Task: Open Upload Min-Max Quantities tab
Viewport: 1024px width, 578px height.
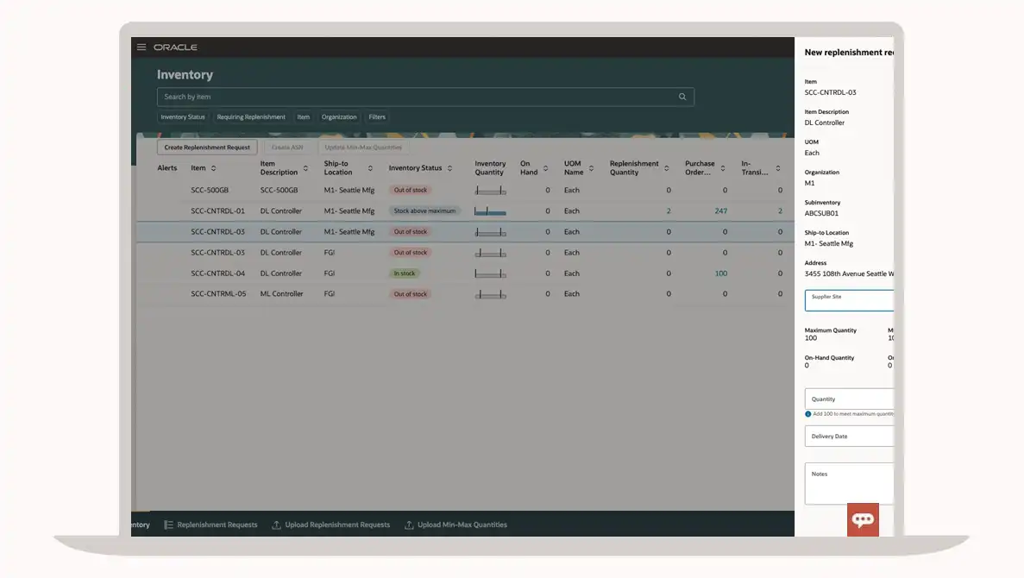Action: coord(455,525)
